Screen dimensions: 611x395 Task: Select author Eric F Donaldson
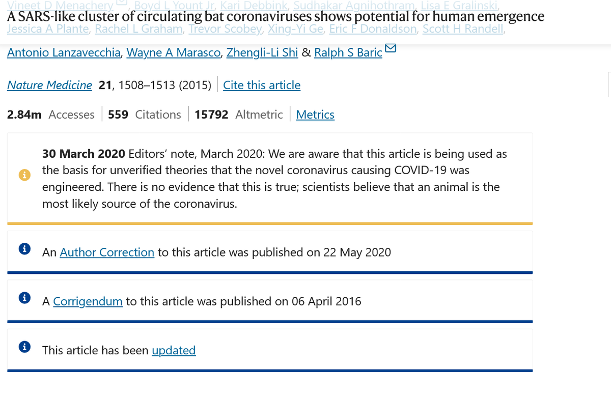(372, 29)
